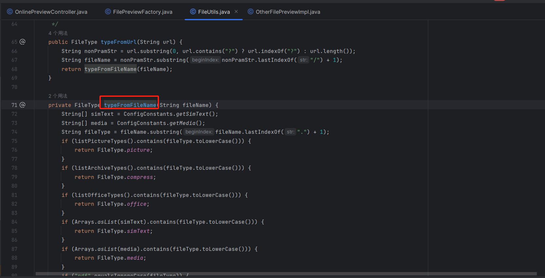Click FileType.media on line 88

pyautogui.click(x=120, y=258)
